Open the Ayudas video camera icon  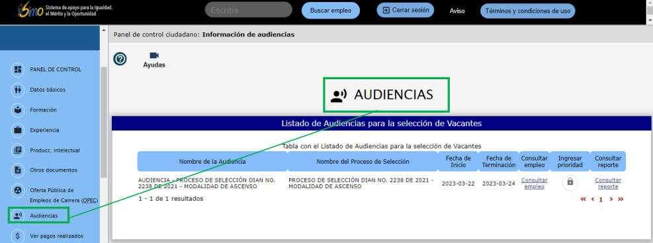pos(154,55)
